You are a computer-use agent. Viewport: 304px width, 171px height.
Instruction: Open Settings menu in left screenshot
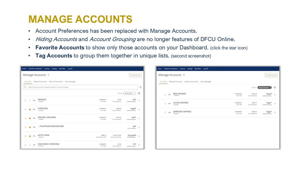[x=55, y=68]
